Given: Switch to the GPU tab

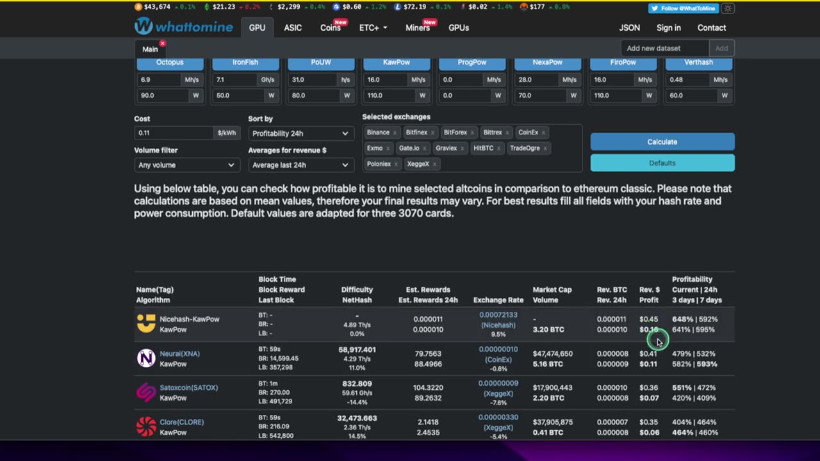Looking at the screenshot, I should tap(257, 28).
